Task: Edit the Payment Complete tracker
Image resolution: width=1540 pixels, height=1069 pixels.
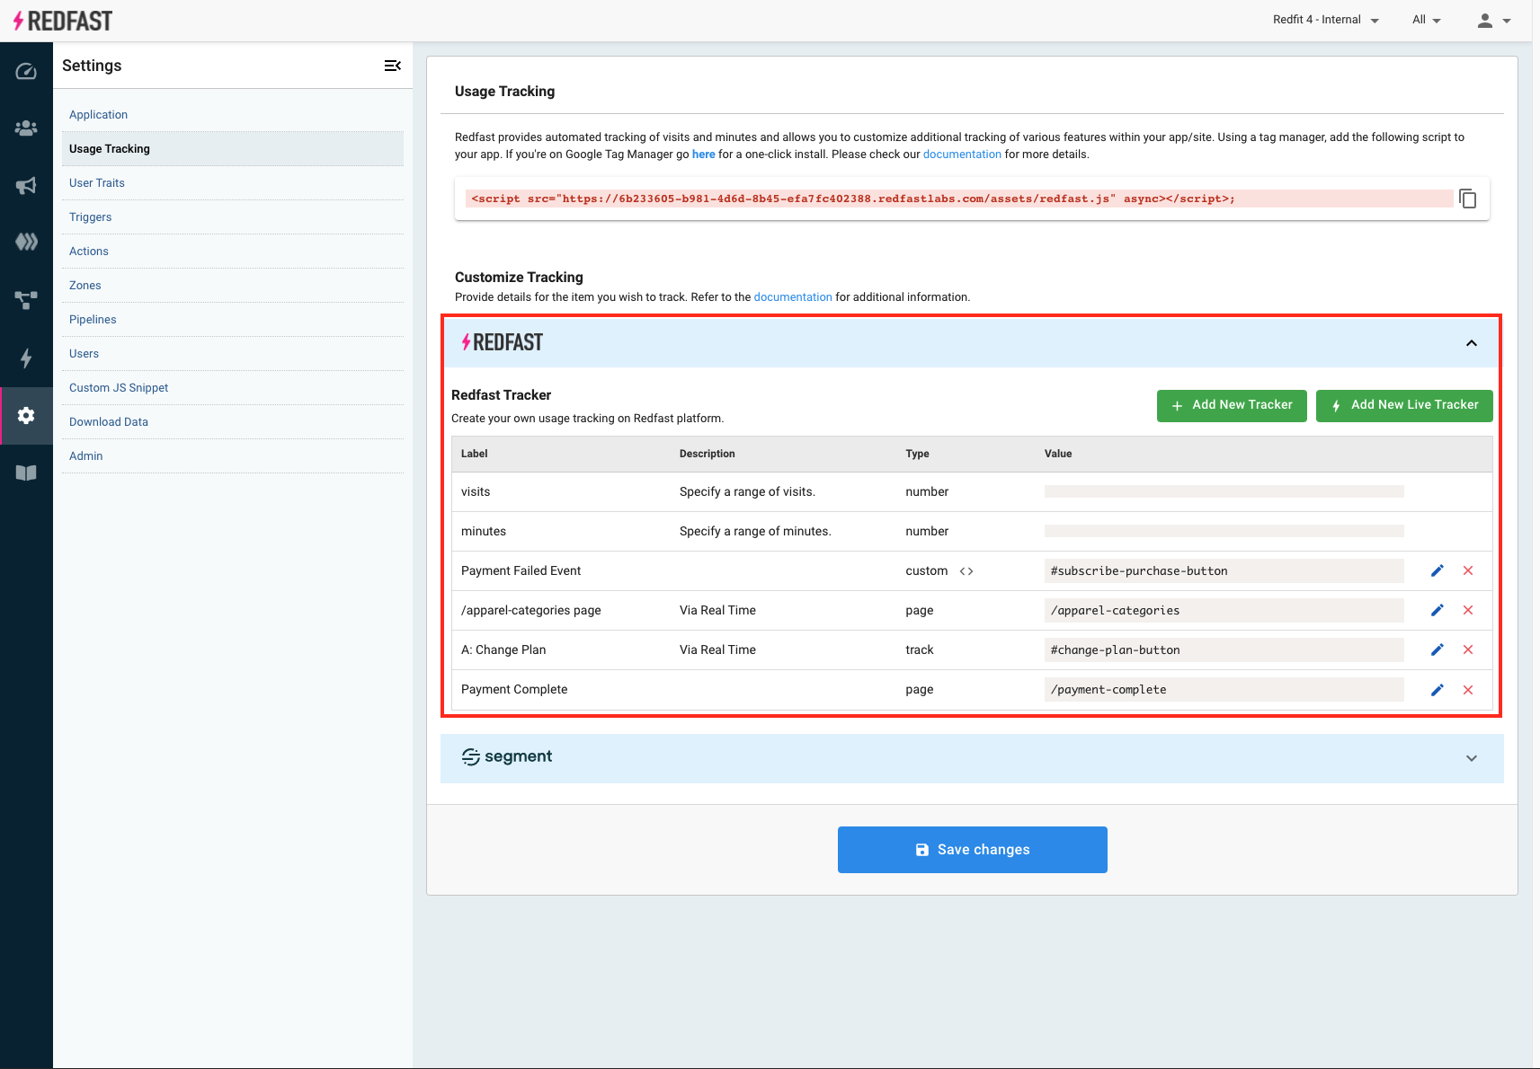Action: tap(1438, 690)
